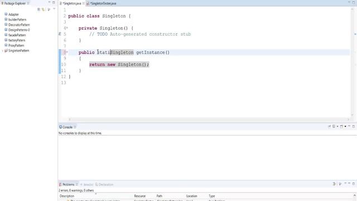Select the SingletonPattern project
357x201 pixels.
coord(18,51)
